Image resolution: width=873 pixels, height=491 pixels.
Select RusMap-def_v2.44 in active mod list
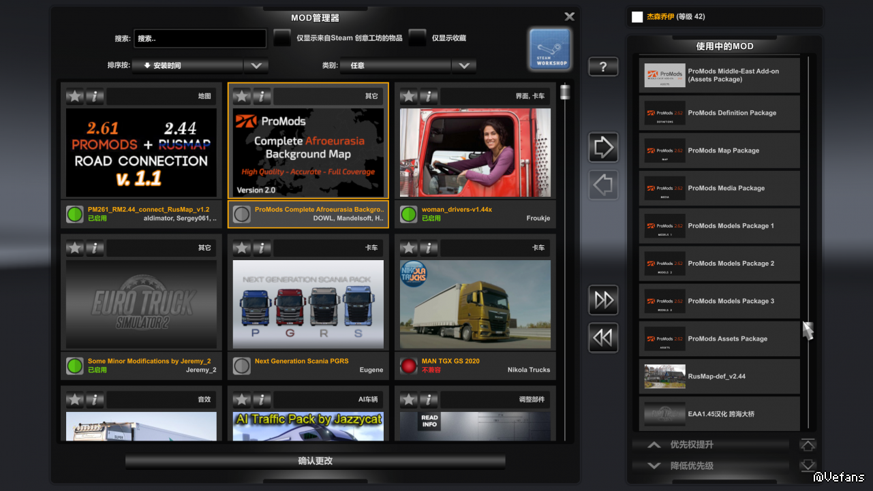pyautogui.click(x=719, y=376)
